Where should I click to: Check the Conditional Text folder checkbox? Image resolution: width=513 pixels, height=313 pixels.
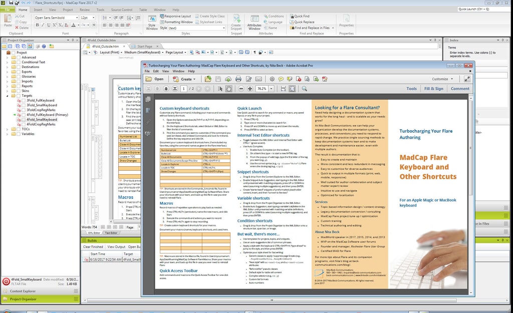coord(19,62)
